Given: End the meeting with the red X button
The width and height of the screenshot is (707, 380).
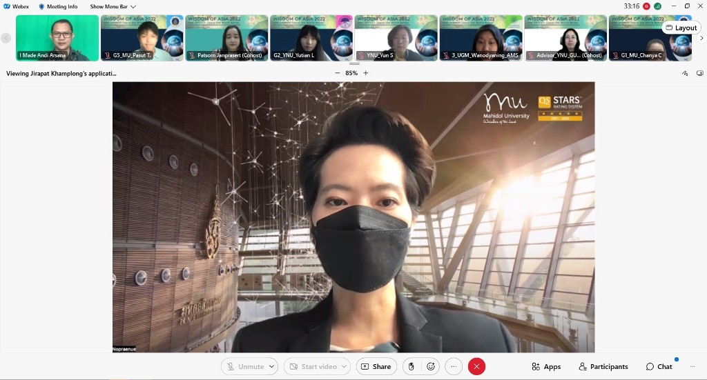Looking at the screenshot, I should tap(476, 367).
